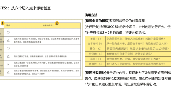Select the 单纯 (S) yellow table cell
Image resolution: width=171 pixels, height=108 pixels.
tap(95, 39)
